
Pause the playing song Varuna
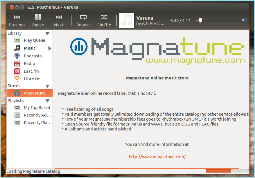click(38, 21)
